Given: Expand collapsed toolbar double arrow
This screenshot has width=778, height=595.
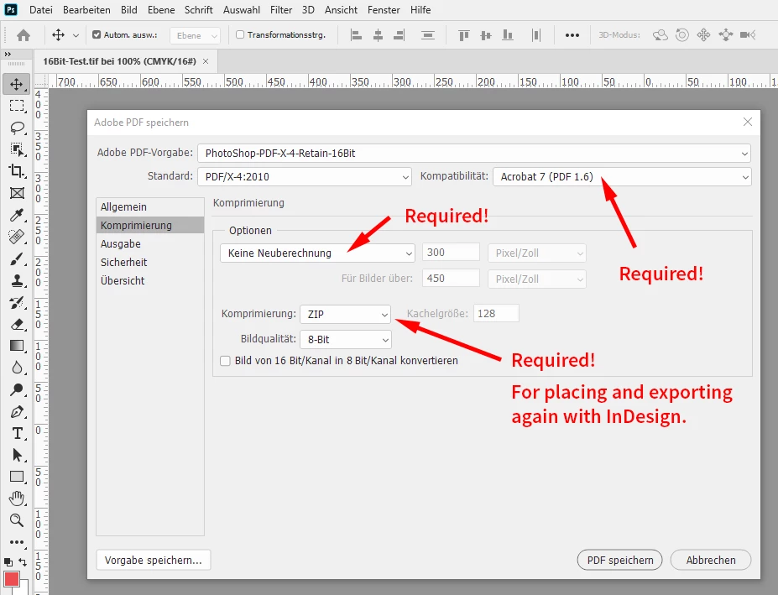Looking at the screenshot, I should click(x=8, y=54).
